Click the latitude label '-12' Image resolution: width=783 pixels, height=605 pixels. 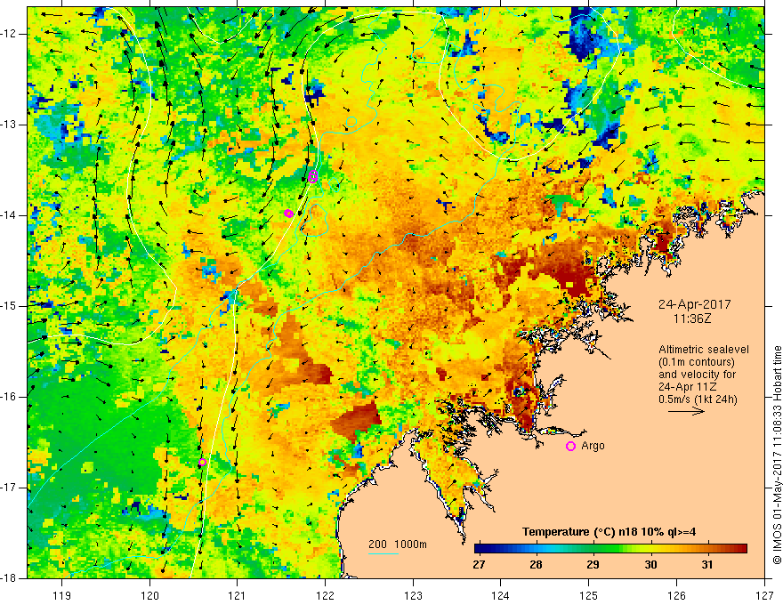(x=10, y=34)
